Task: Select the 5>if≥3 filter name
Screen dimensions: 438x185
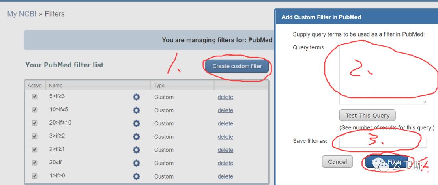Action: coord(57,96)
